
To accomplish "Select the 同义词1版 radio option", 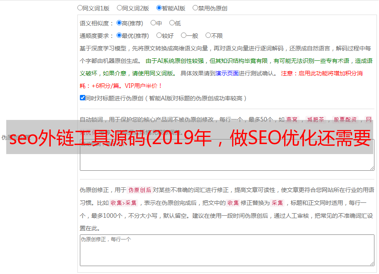I will pyautogui.click(x=80, y=8).
